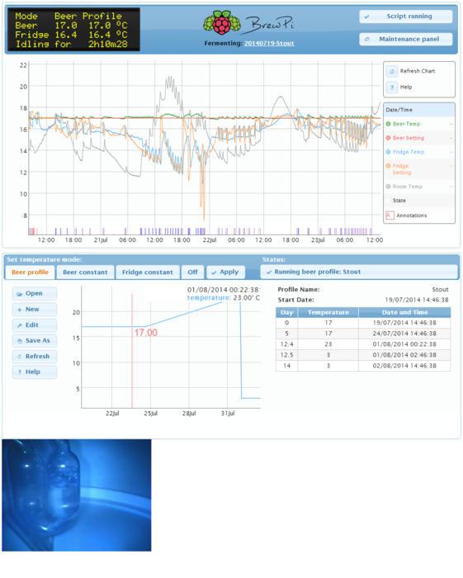Image resolution: width=463 pixels, height=578 pixels.
Task: Click the checkmark icon on Script running
Action: point(366,17)
